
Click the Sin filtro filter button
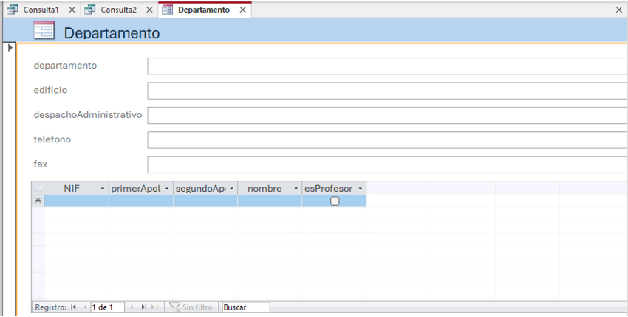click(x=191, y=307)
